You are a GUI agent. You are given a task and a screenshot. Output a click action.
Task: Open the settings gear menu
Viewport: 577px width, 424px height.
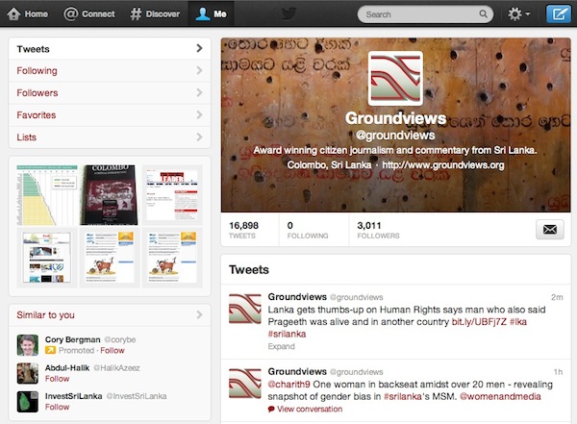click(x=519, y=14)
